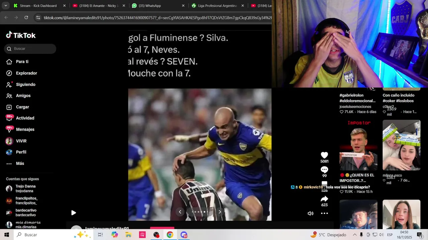This screenshot has width=428, height=240.
Task: Mute the post sound
Action: pos(311,213)
